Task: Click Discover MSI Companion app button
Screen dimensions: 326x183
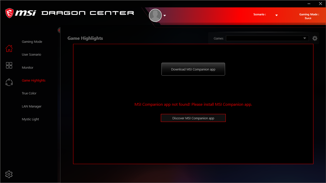Action: point(193,118)
